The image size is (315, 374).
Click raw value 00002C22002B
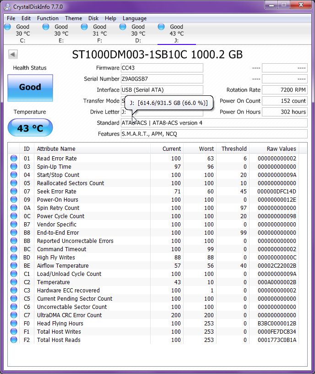click(277, 265)
